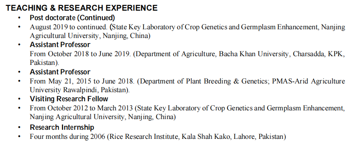
Task: Click bullet beside Post doctorate heading
Action: click(x=19, y=18)
